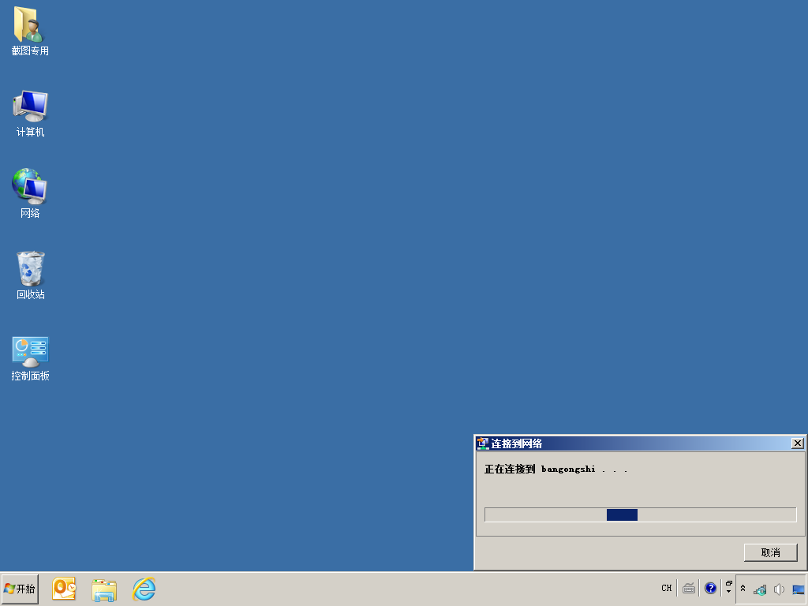808x606 pixels.
Task: Open the network status tray icon
Action: pos(760,589)
